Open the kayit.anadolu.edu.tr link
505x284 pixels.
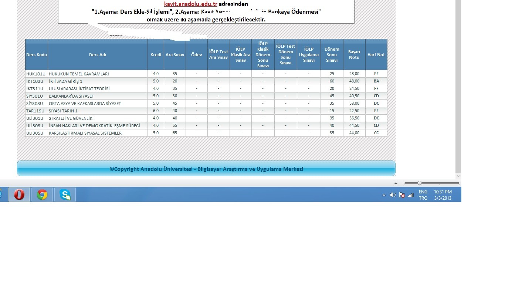190,4
